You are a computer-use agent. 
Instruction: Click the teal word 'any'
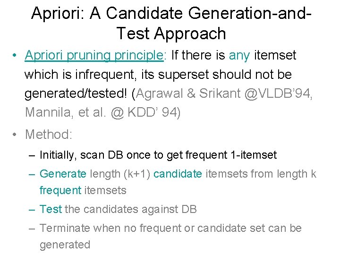tap(239, 56)
